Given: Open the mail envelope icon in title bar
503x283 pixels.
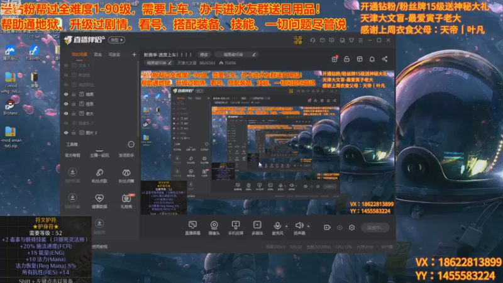Looking at the screenshot, I should pyautogui.click(x=322, y=40).
